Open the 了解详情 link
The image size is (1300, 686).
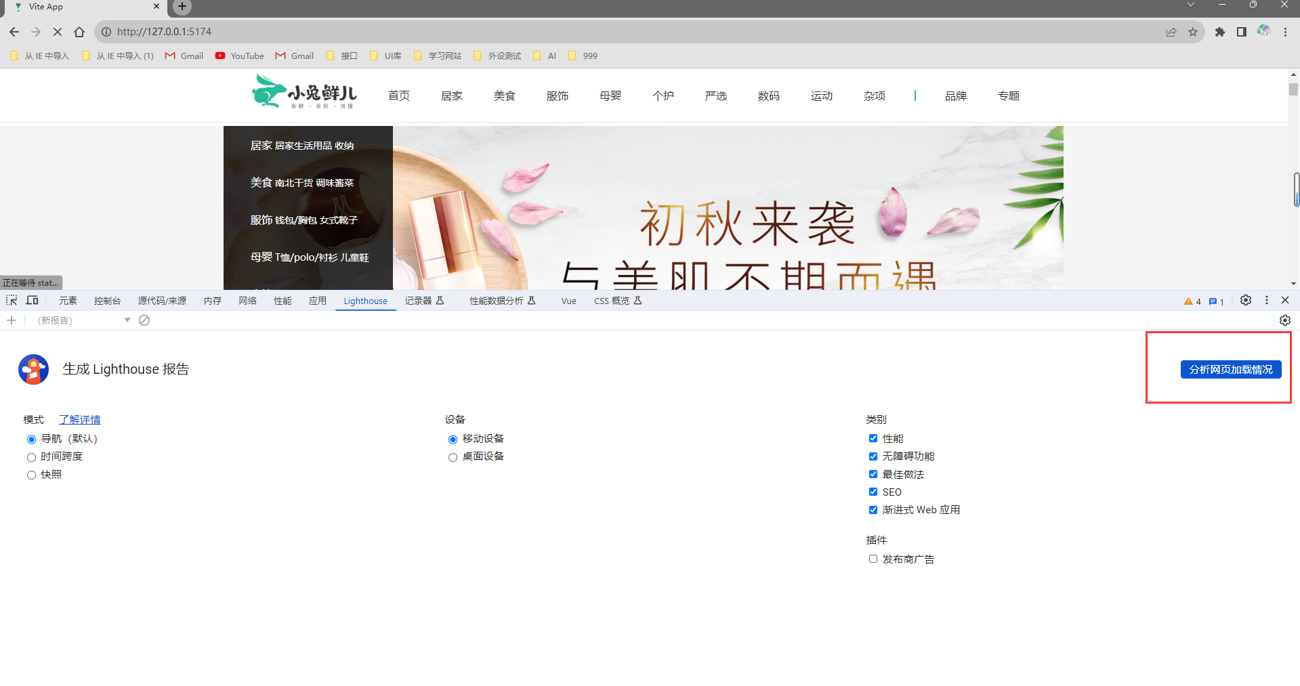click(79, 420)
